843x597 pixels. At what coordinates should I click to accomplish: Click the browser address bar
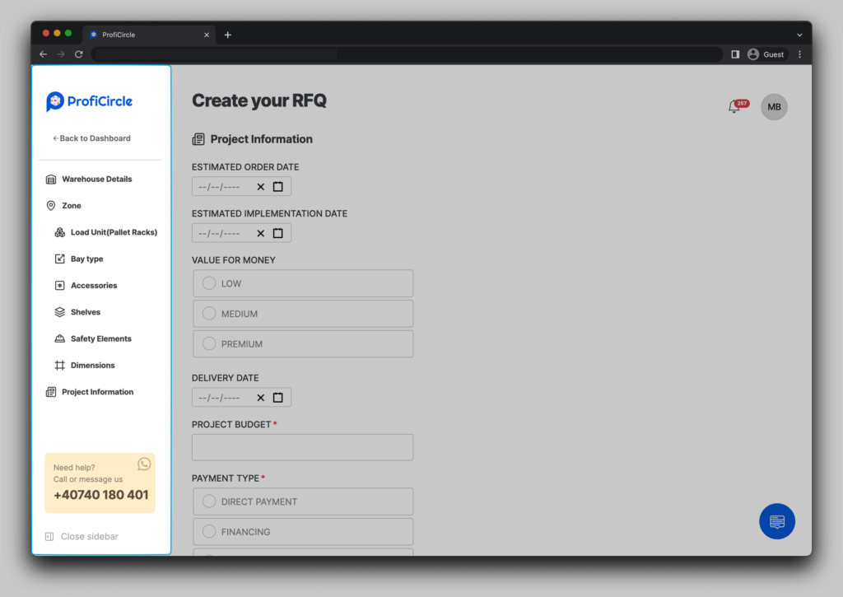pos(407,54)
